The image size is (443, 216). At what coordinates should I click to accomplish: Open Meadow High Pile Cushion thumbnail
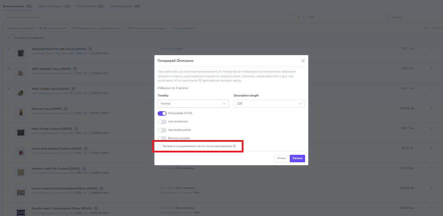(21, 172)
